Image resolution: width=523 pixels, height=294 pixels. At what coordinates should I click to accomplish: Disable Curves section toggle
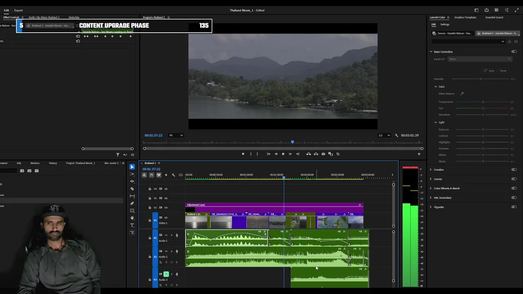pyautogui.click(x=514, y=179)
